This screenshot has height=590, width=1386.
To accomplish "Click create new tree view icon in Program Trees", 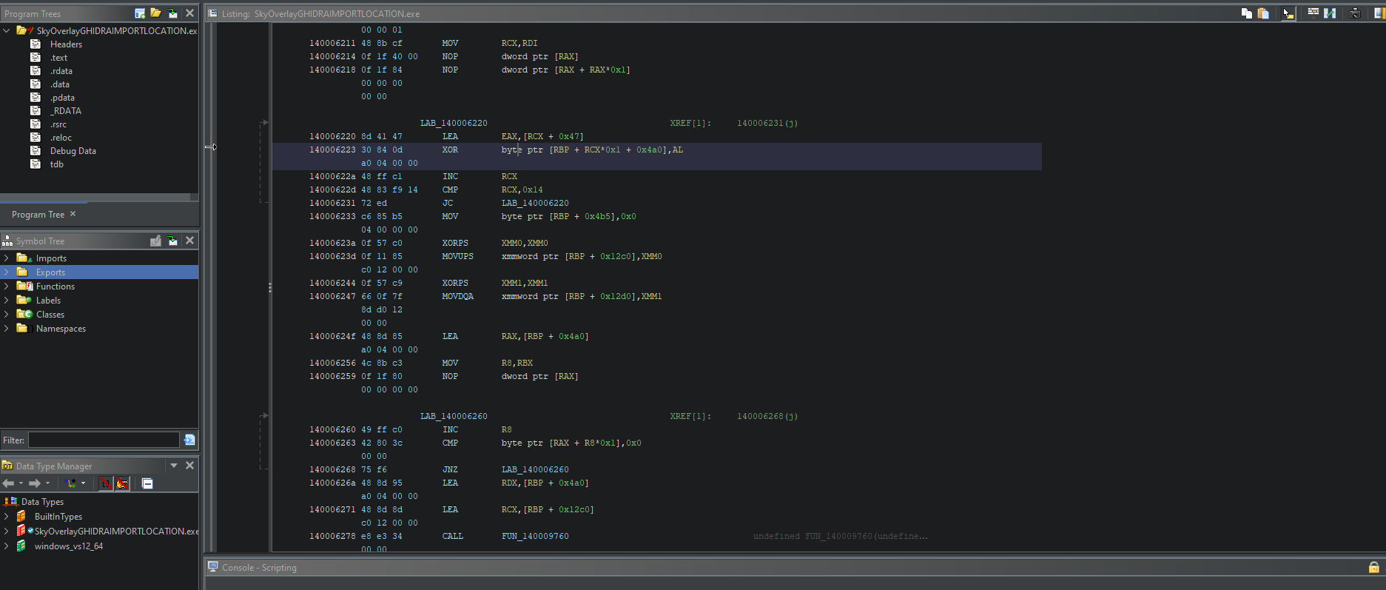I will tap(140, 13).
